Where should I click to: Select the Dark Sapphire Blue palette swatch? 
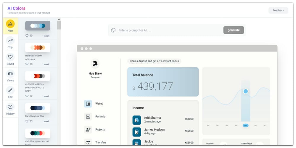pyautogui.click(x=38, y=108)
